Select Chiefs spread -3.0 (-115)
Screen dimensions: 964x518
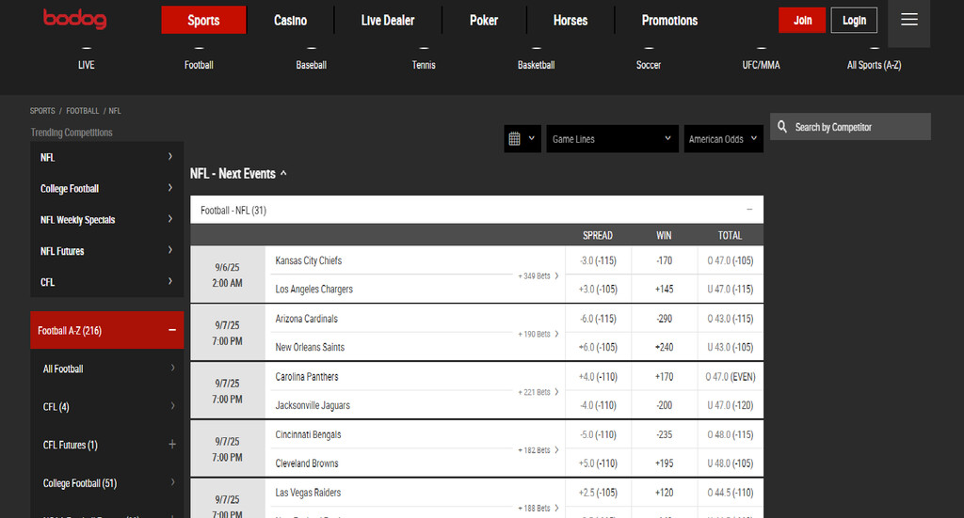click(598, 260)
